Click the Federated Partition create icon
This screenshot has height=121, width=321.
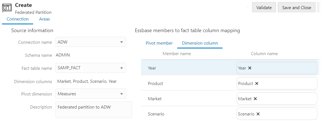point(7,8)
